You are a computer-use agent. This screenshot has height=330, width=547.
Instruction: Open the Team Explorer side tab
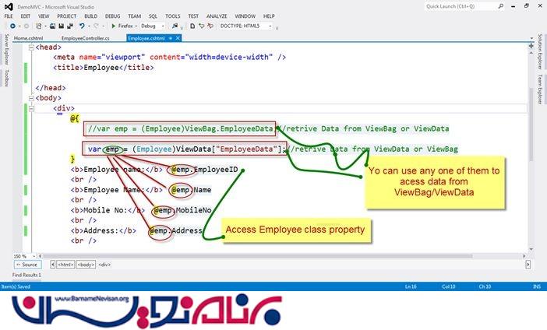540,90
